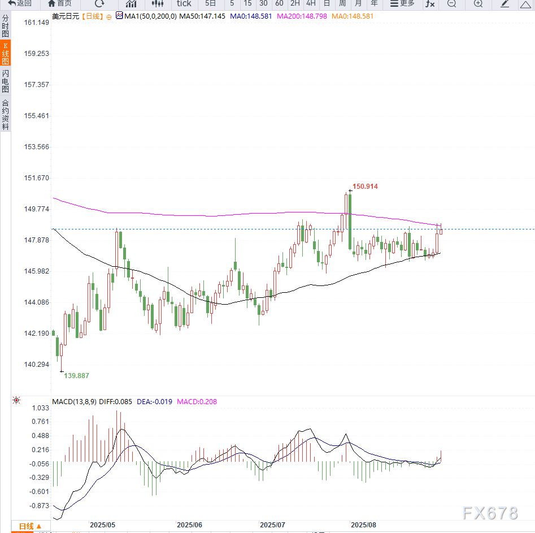Click the MA1 indicator icon in legend
535x533 pixels.
[x=119, y=16]
